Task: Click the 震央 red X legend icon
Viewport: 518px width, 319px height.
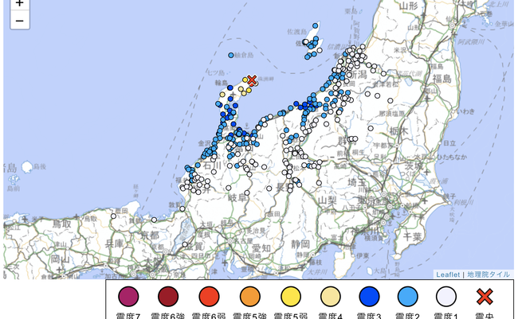Action: pyautogui.click(x=484, y=298)
